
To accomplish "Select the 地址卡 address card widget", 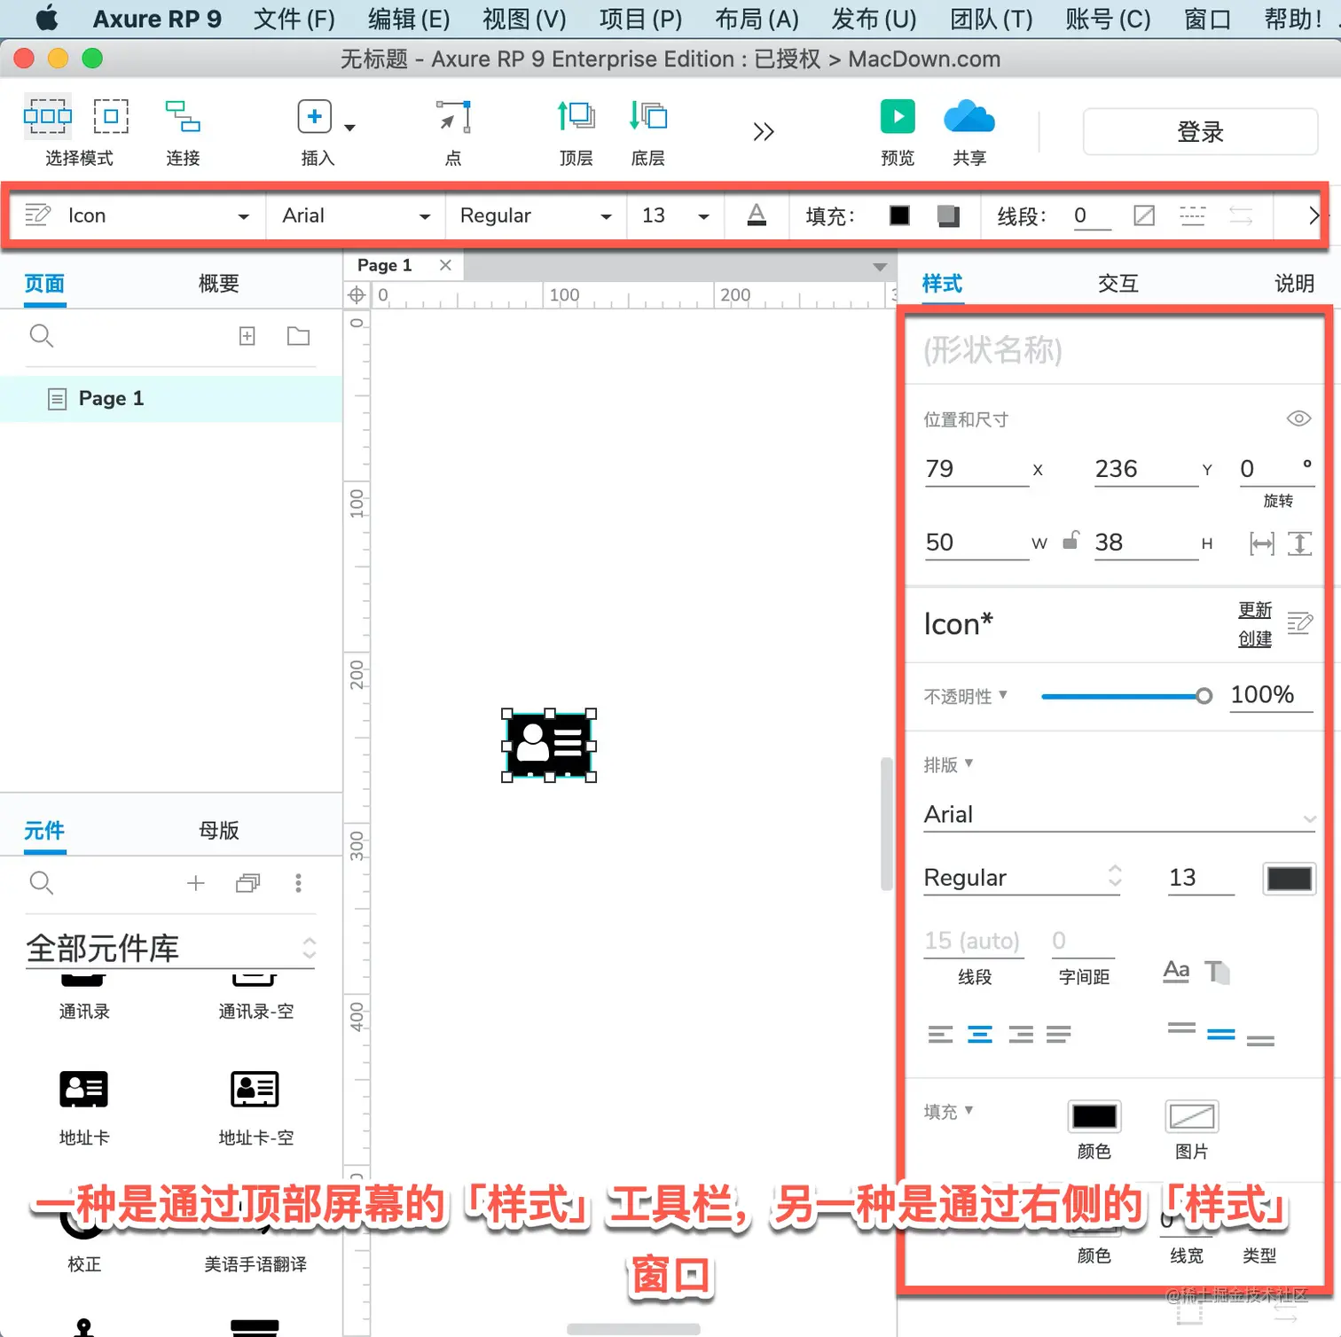I will [x=84, y=1089].
